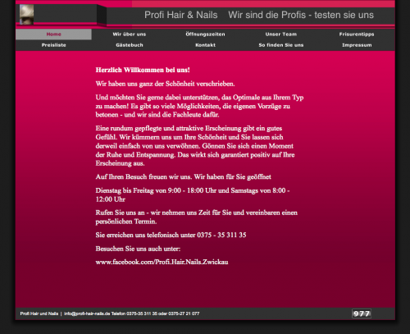Select So finden Sie uns
The image size is (410, 334).
pyautogui.click(x=281, y=45)
